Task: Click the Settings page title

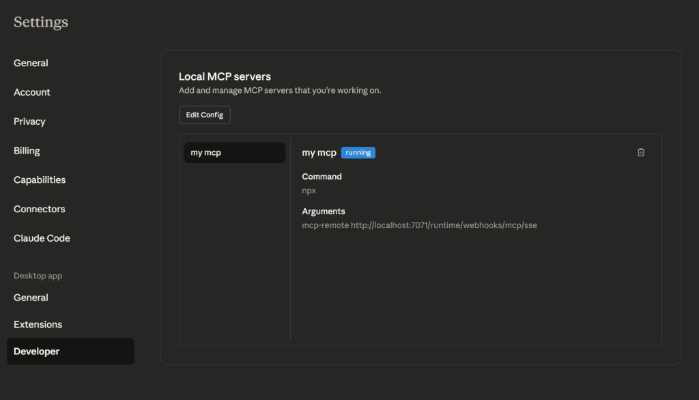Action: click(x=41, y=22)
